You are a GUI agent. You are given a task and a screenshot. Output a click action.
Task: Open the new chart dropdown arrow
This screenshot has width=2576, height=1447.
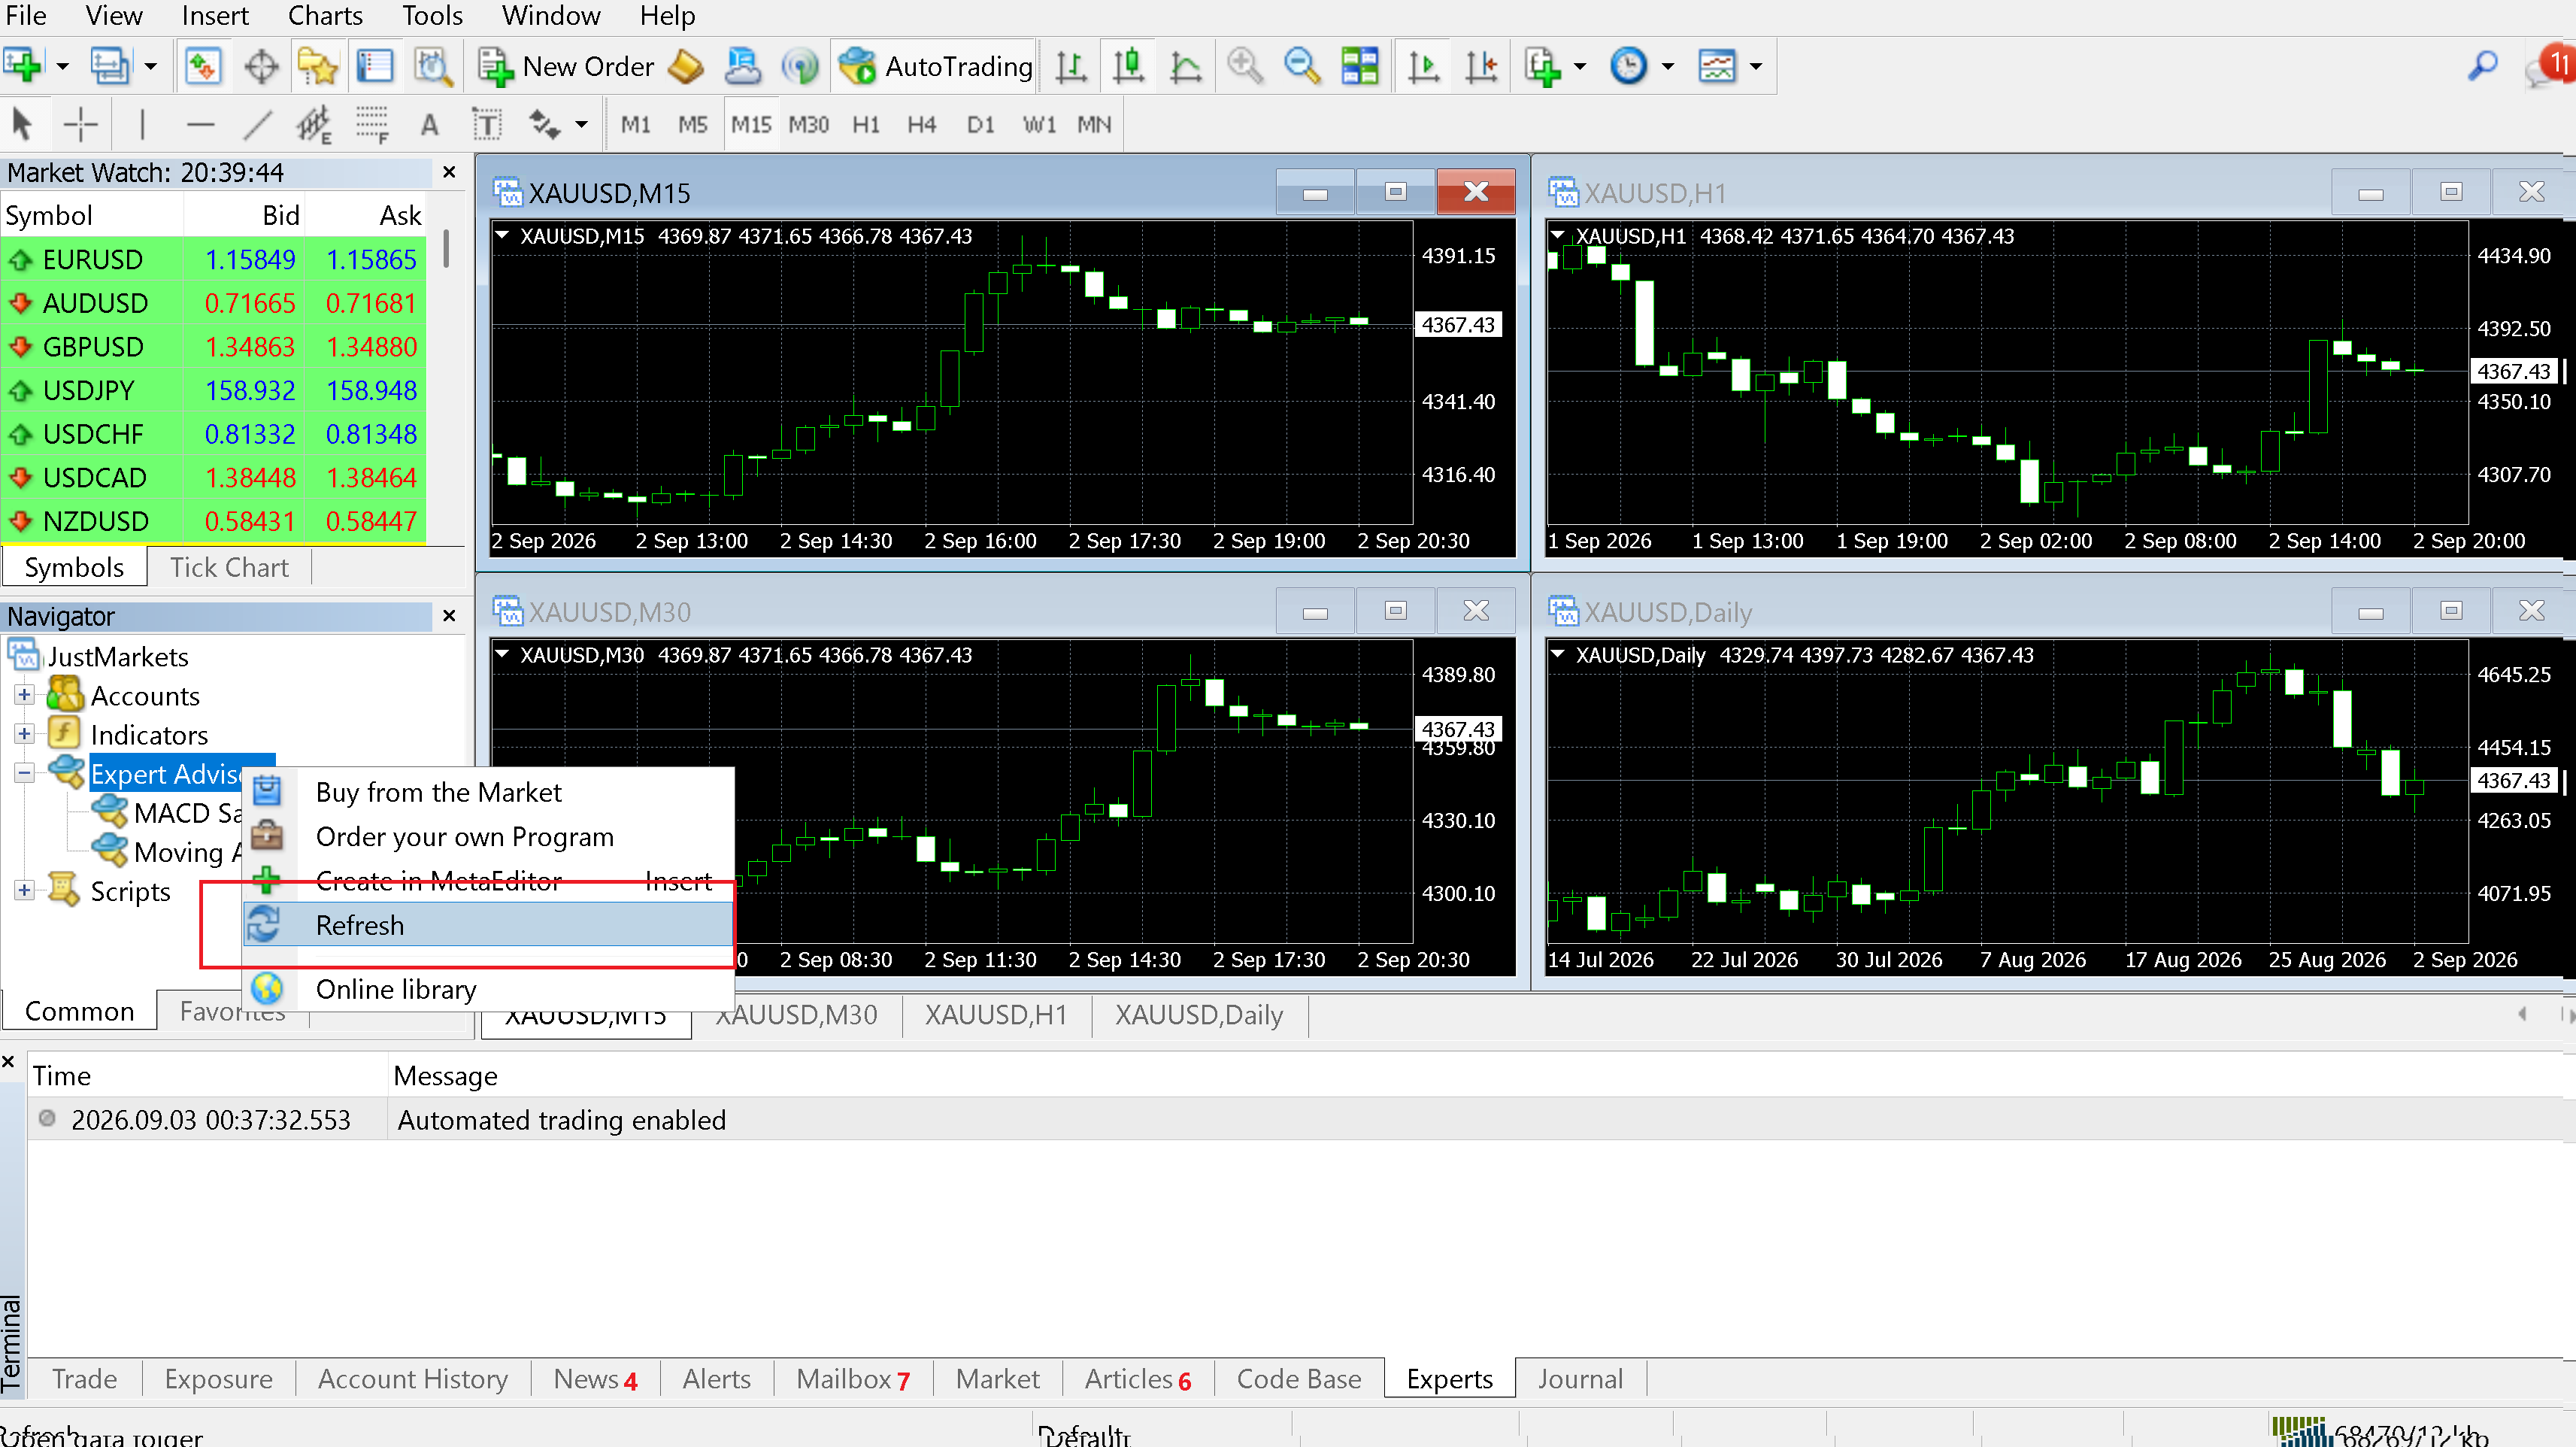point(62,67)
